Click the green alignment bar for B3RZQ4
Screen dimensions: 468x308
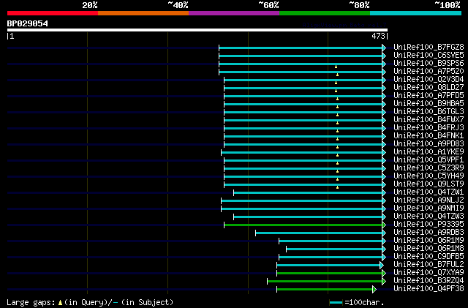pos(325,282)
